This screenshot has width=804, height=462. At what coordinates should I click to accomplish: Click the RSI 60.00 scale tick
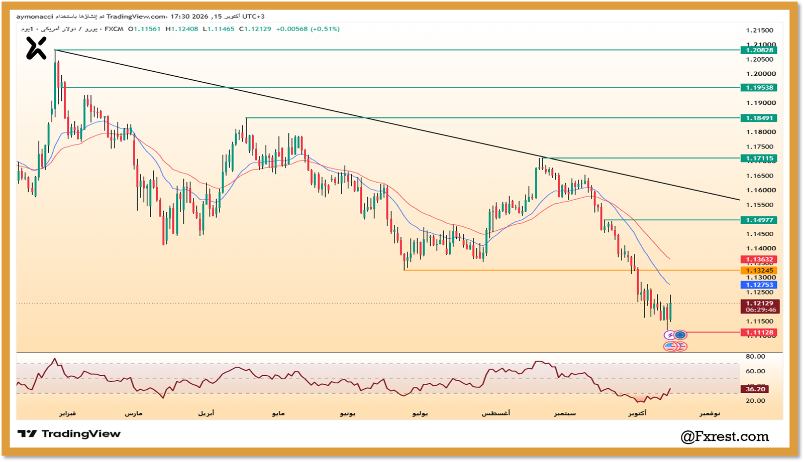755,372
